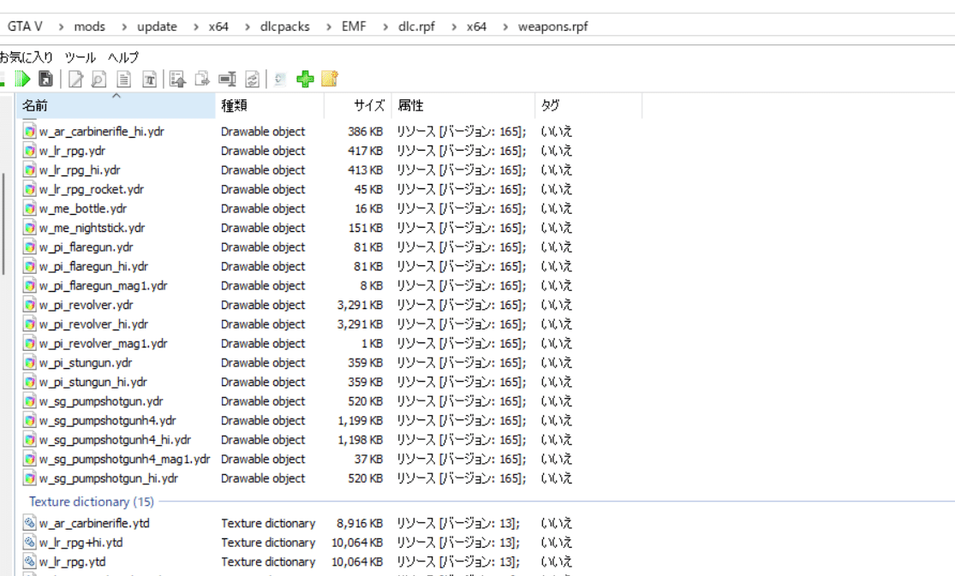
Task: Select the file w_lr_rpg_rocket.ydr
Action: point(92,189)
